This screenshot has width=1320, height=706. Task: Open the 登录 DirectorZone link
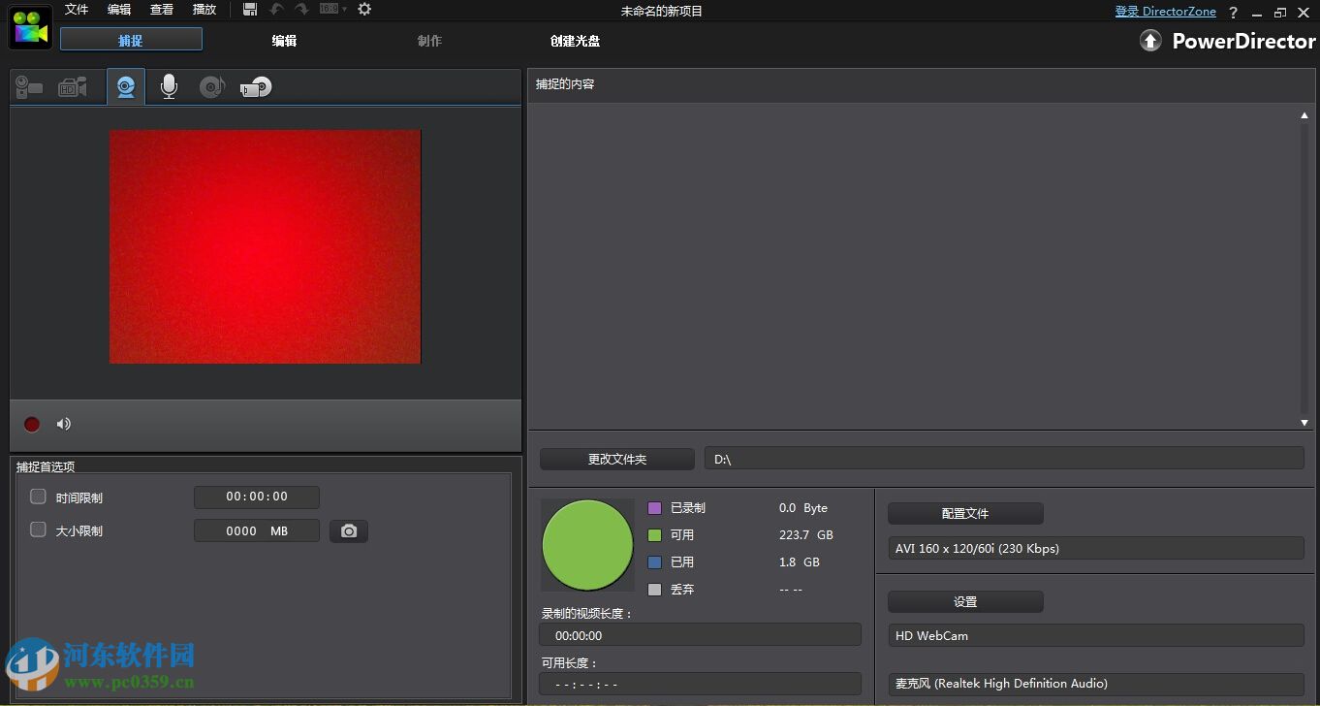pos(1165,11)
